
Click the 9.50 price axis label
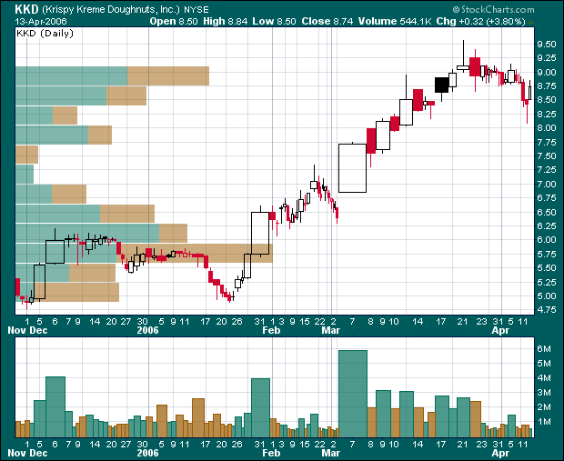[x=546, y=45]
